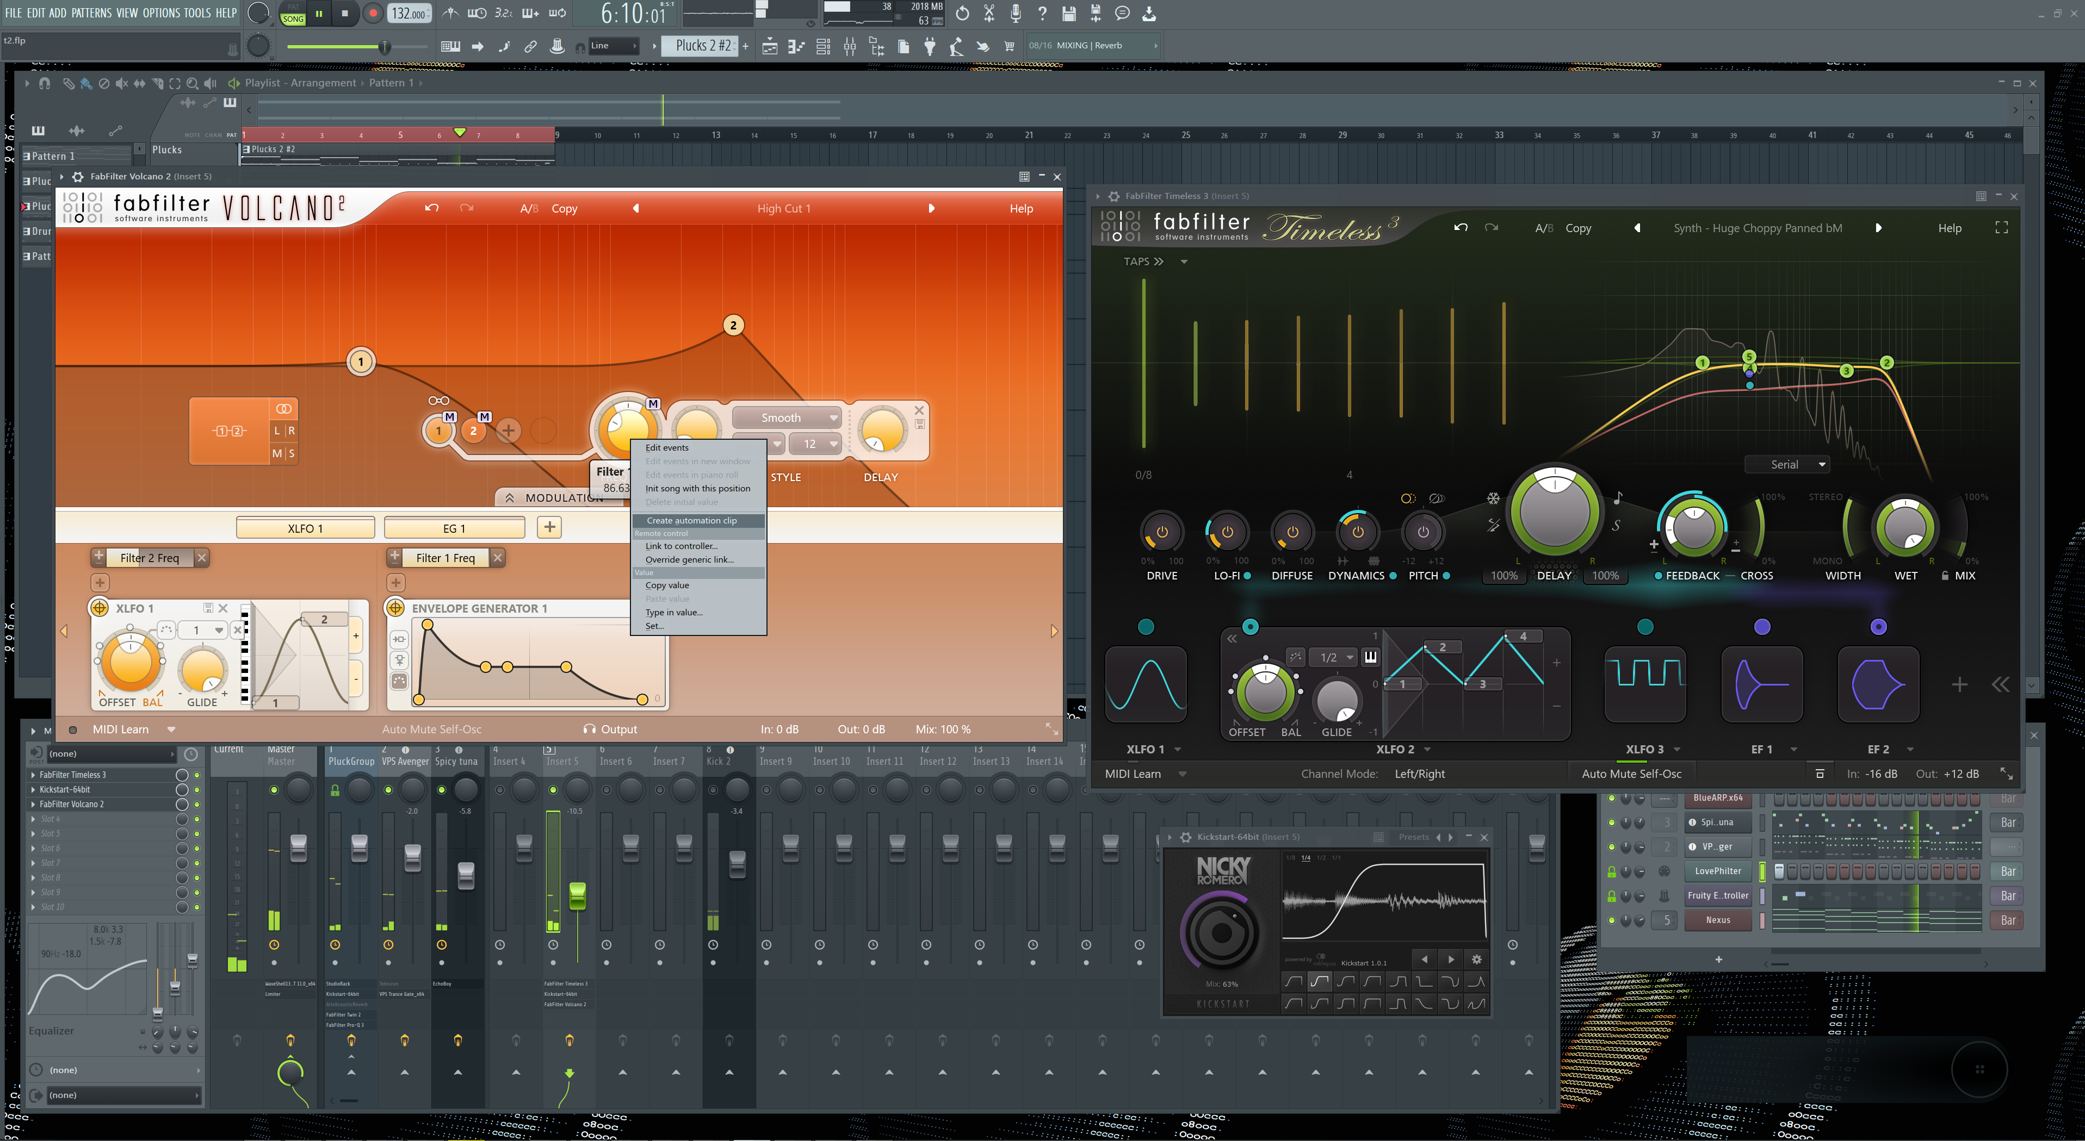This screenshot has width=2085, height=1141.
Task: Click Copy in the Timeless 3 header
Action: pyautogui.click(x=1577, y=228)
